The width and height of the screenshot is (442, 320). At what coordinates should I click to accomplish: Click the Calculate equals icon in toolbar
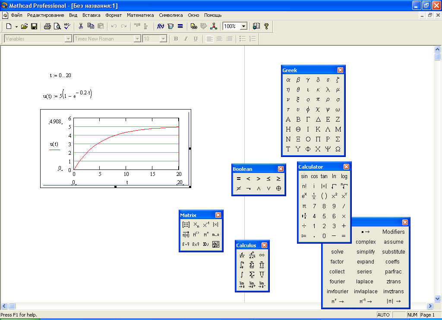tap(180, 26)
